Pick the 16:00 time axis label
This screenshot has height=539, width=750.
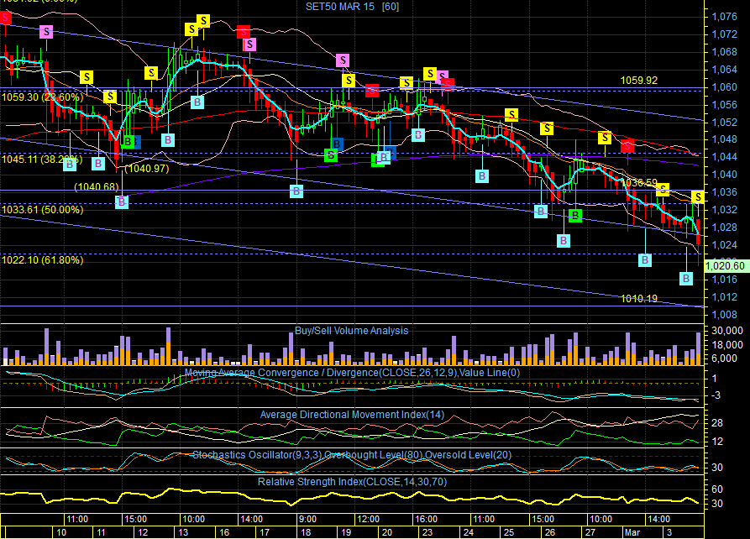tap(426, 519)
